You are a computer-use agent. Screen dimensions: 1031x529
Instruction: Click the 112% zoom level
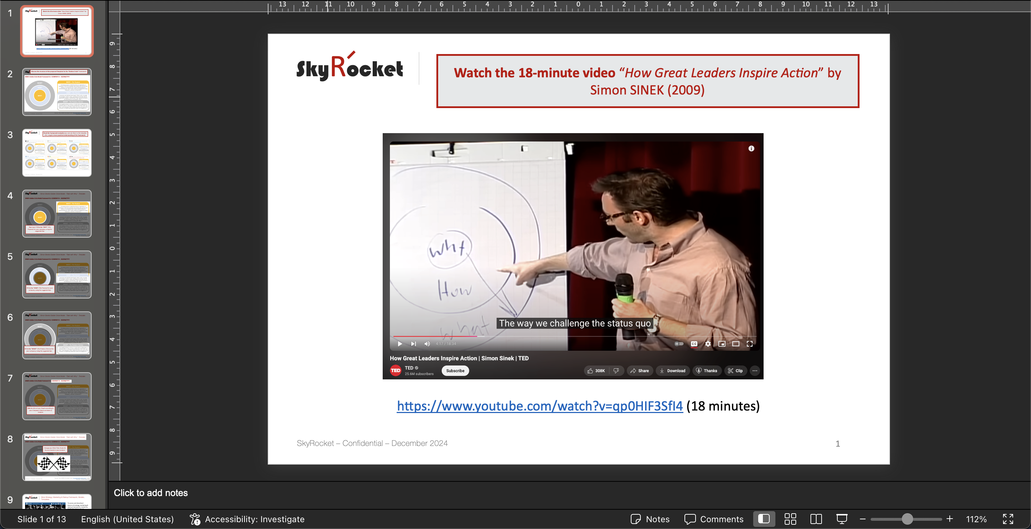coord(976,519)
